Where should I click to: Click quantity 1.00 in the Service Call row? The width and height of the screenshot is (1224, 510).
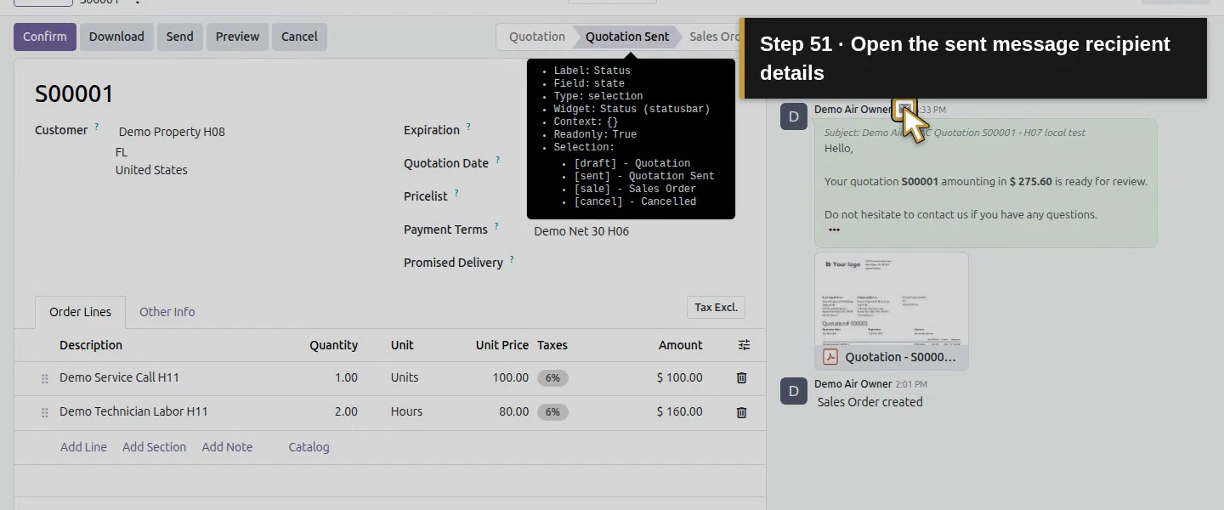tap(346, 377)
